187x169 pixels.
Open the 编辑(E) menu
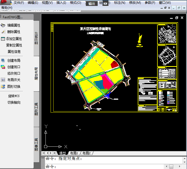coord(33,3)
